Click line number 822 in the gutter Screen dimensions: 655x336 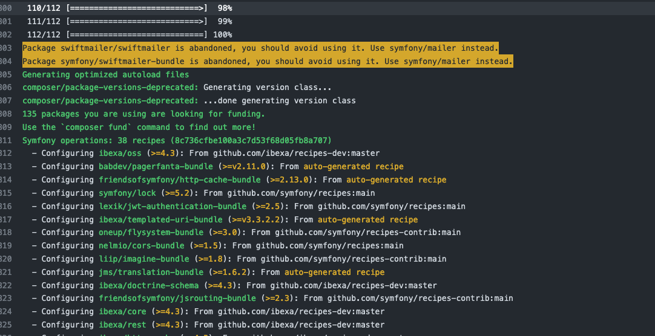6,286
